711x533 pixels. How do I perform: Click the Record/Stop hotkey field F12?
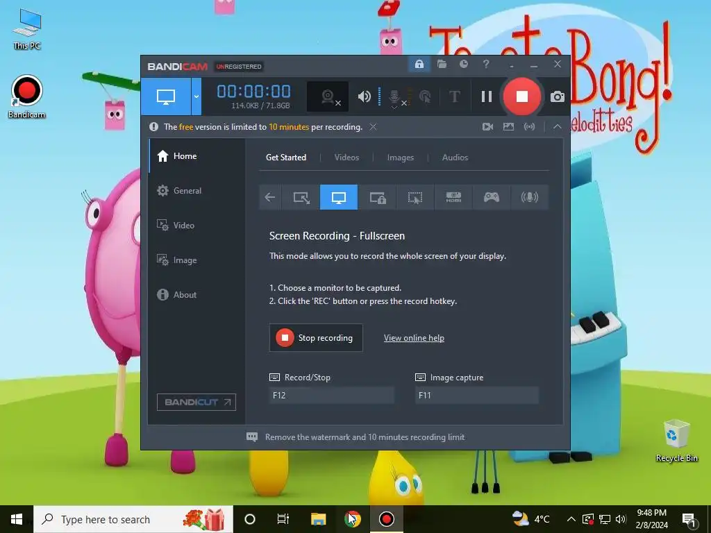tap(331, 395)
